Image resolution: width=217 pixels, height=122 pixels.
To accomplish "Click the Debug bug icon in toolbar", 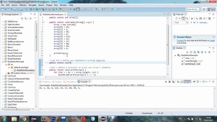I will pyautogui.click(x=31, y=9).
